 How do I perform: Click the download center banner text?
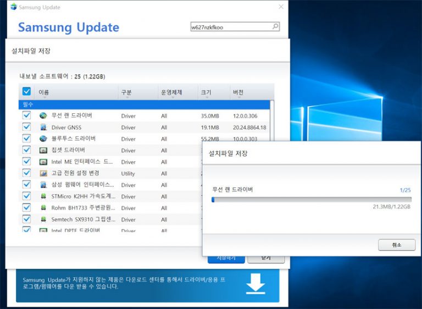(124, 283)
